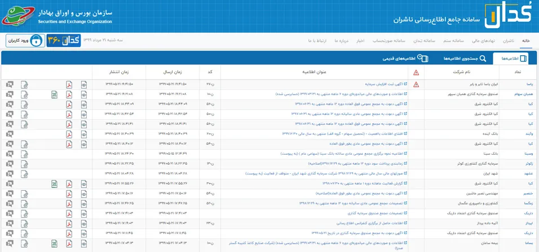
Task: Go to خانه in the navigation menu
Action: (525, 40)
